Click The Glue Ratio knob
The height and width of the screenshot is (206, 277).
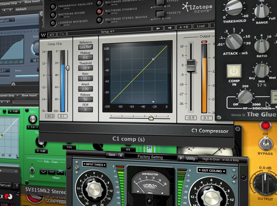(x=262, y=46)
